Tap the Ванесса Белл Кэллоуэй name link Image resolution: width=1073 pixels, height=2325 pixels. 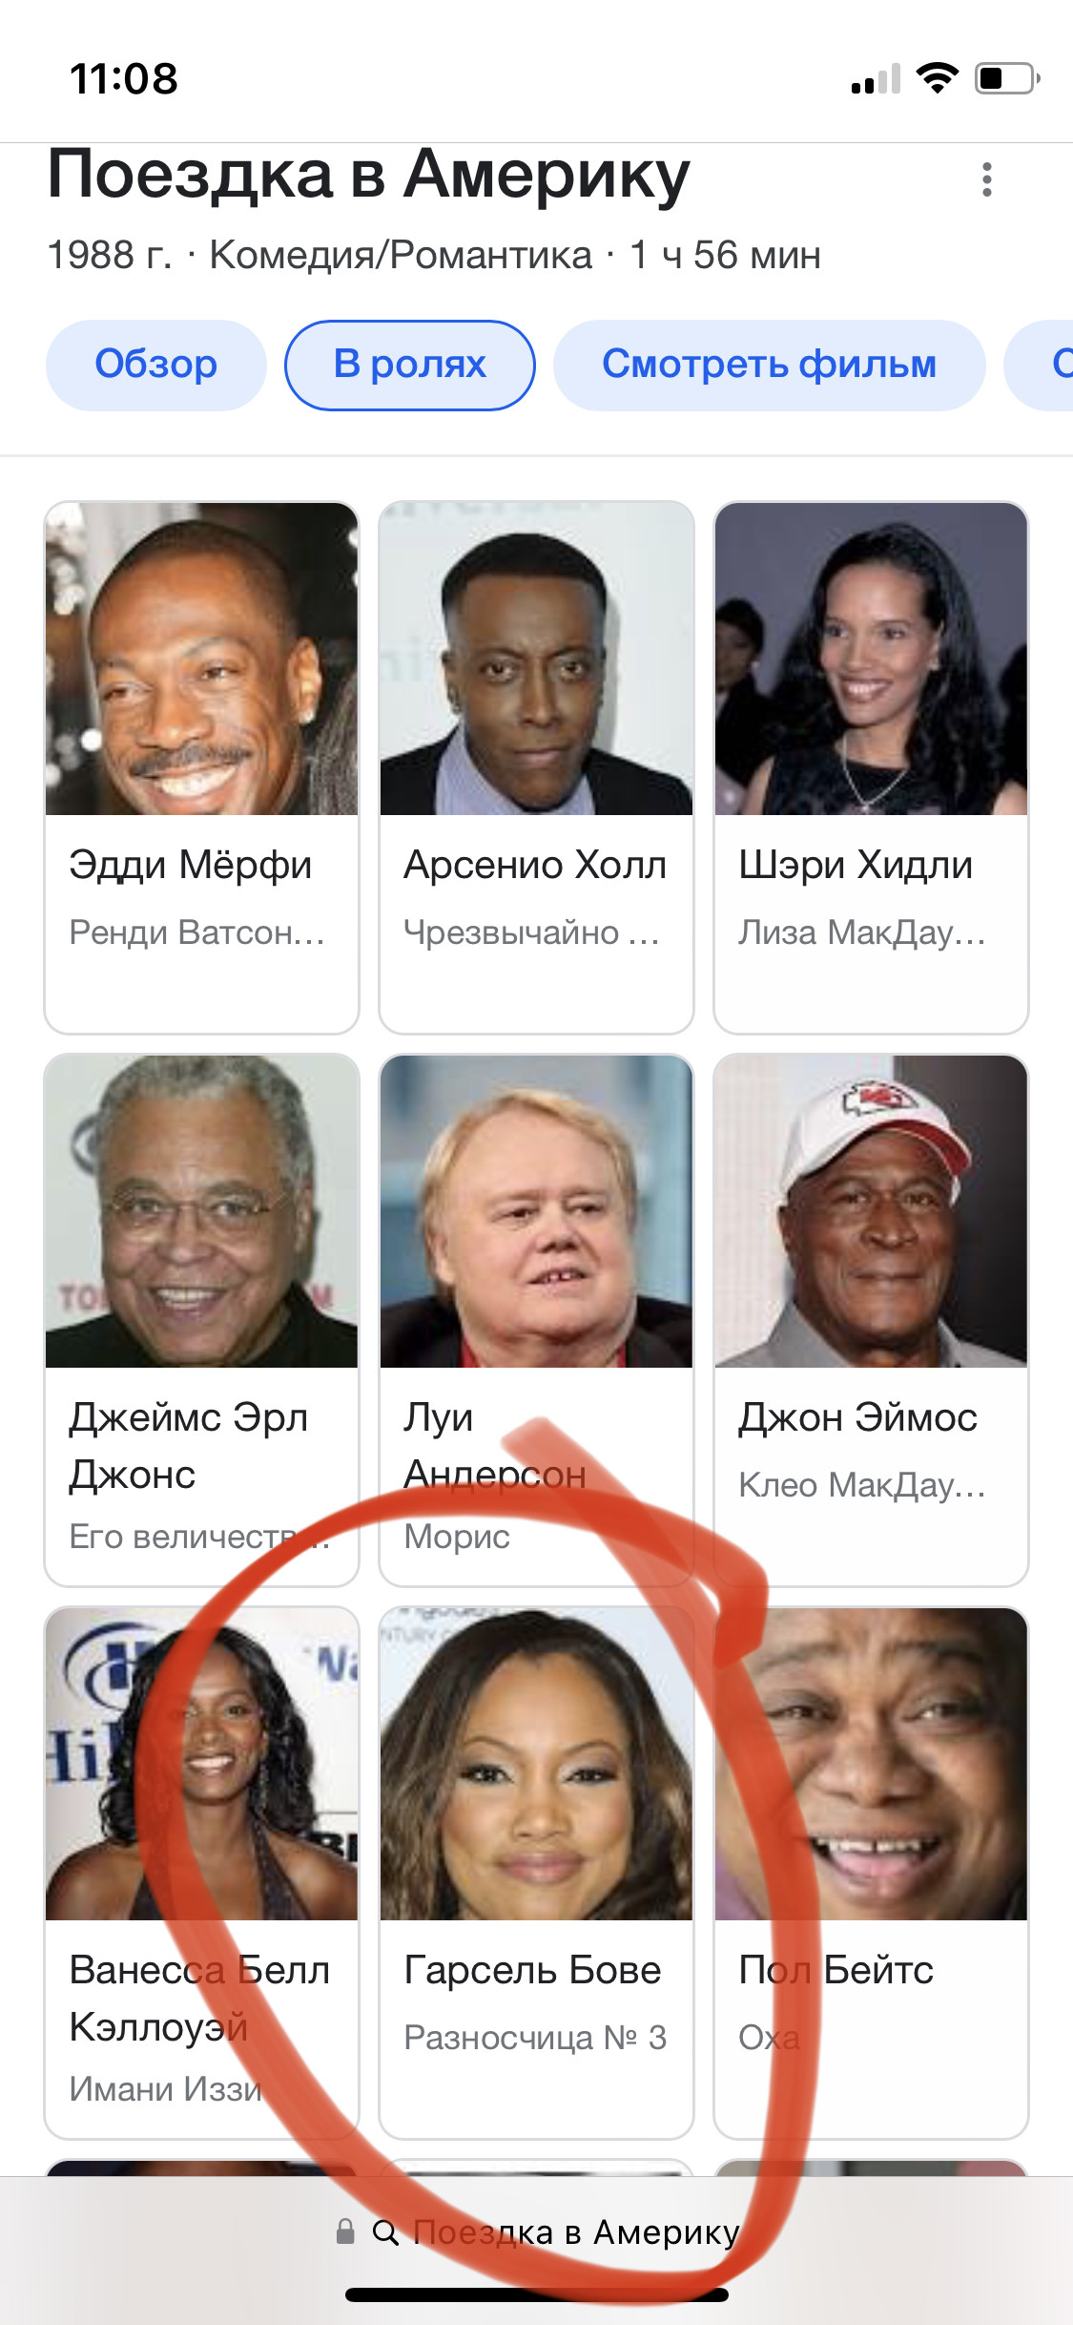coord(199,1998)
